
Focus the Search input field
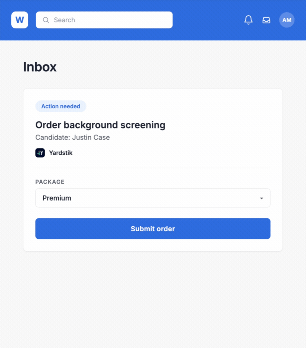(104, 20)
